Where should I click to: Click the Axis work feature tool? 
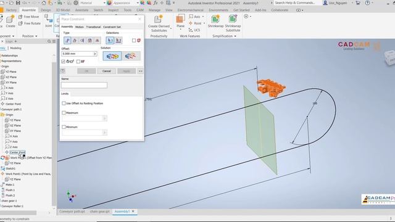(195, 17)
